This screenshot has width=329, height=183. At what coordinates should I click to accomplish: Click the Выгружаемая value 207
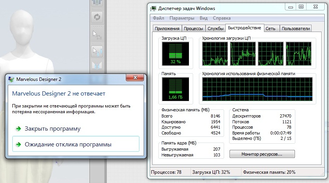(217, 149)
